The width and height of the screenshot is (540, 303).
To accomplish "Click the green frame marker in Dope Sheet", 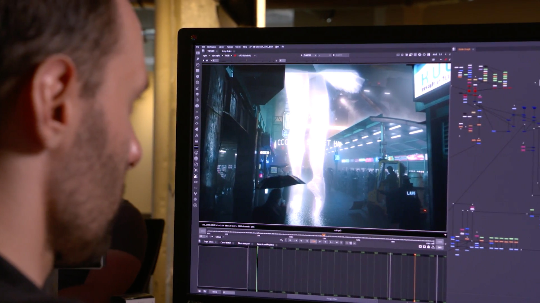I will 257,269.
